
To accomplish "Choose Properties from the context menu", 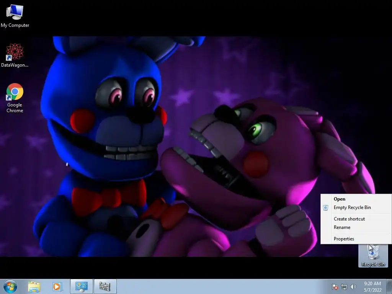I will coord(356,239).
